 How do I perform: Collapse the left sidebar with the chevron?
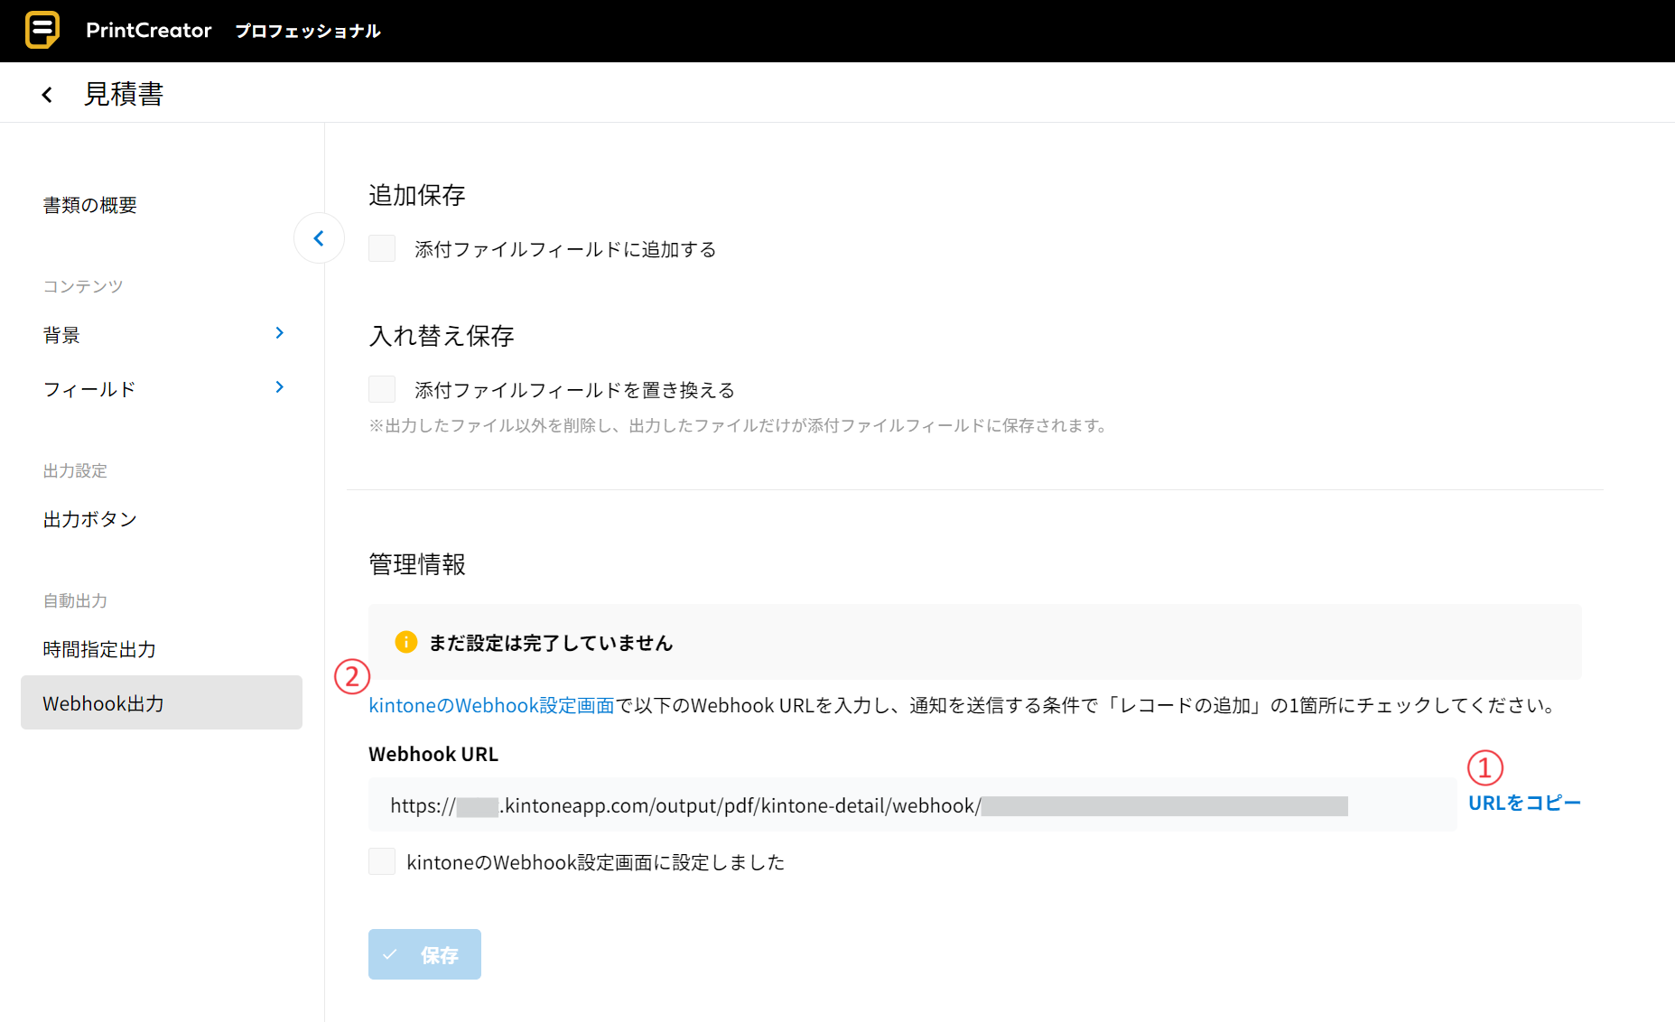click(319, 237)
